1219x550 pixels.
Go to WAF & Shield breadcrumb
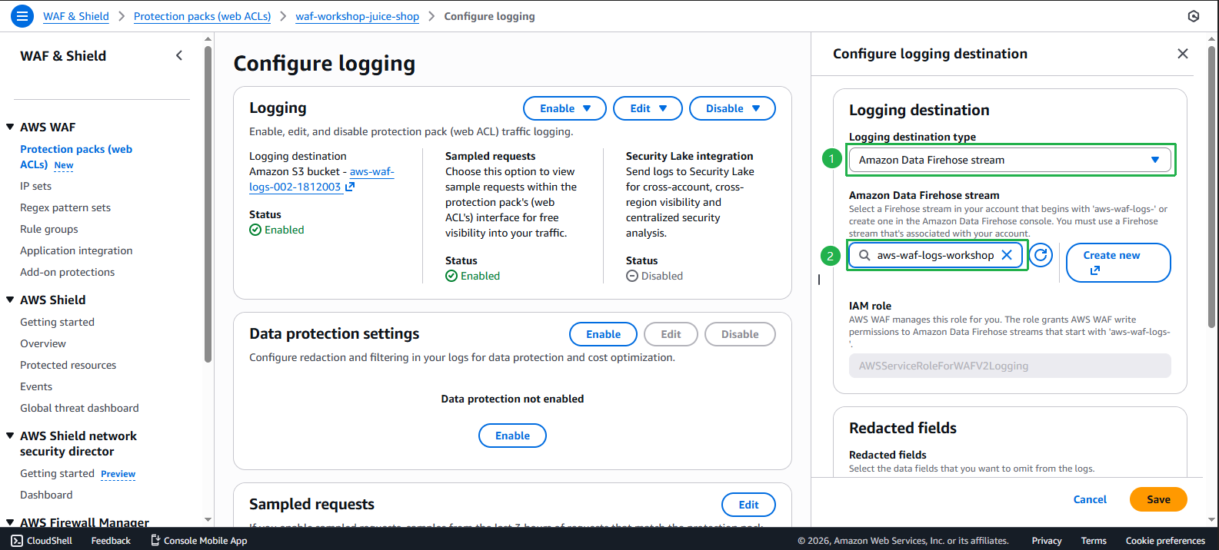[x=76, y=16]
